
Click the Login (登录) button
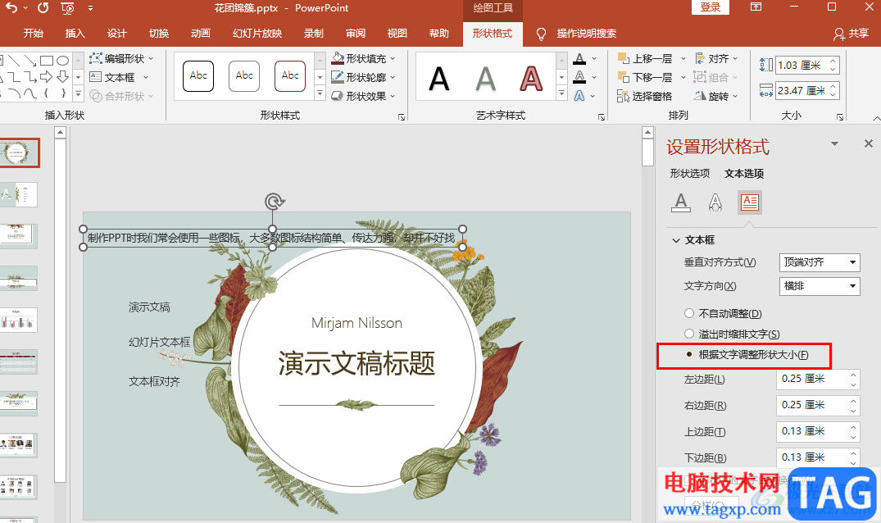pyautogui.click(x=711, y=7)
